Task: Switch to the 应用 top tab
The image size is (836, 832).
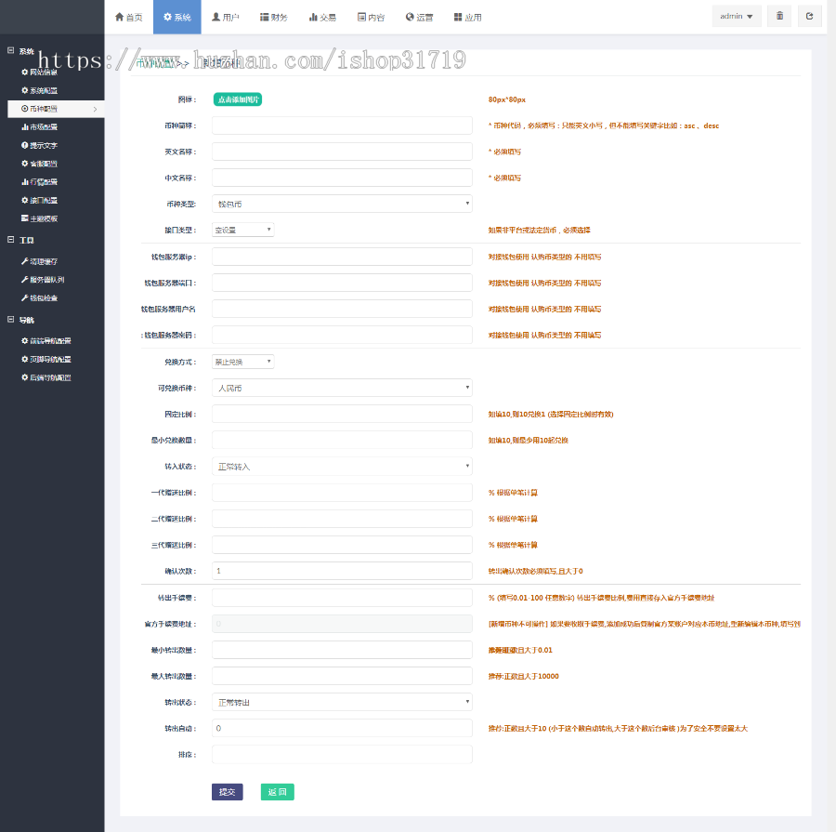Action: click(x=467, y=17)
